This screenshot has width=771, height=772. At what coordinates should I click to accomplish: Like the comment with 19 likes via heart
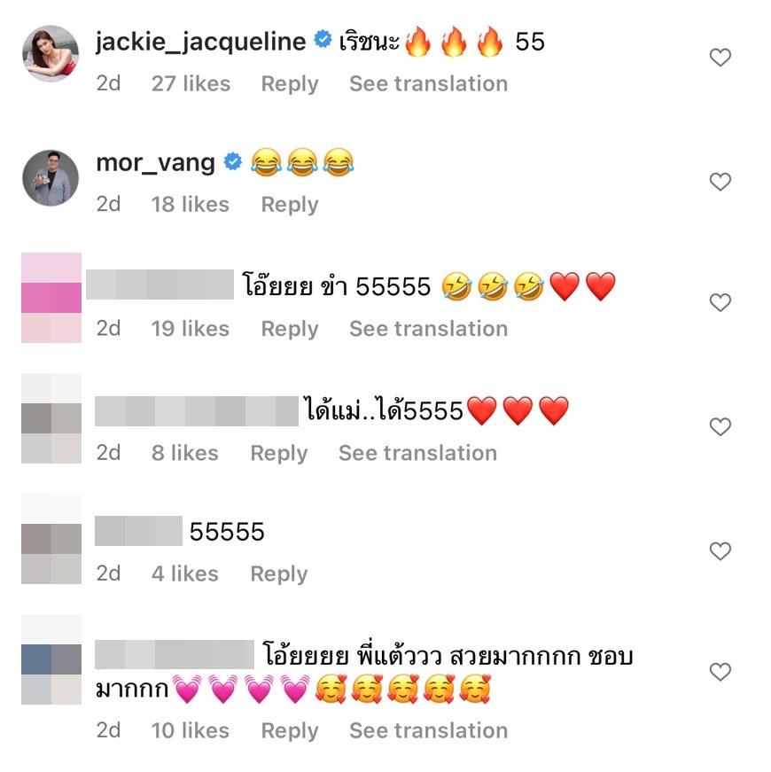720,302
